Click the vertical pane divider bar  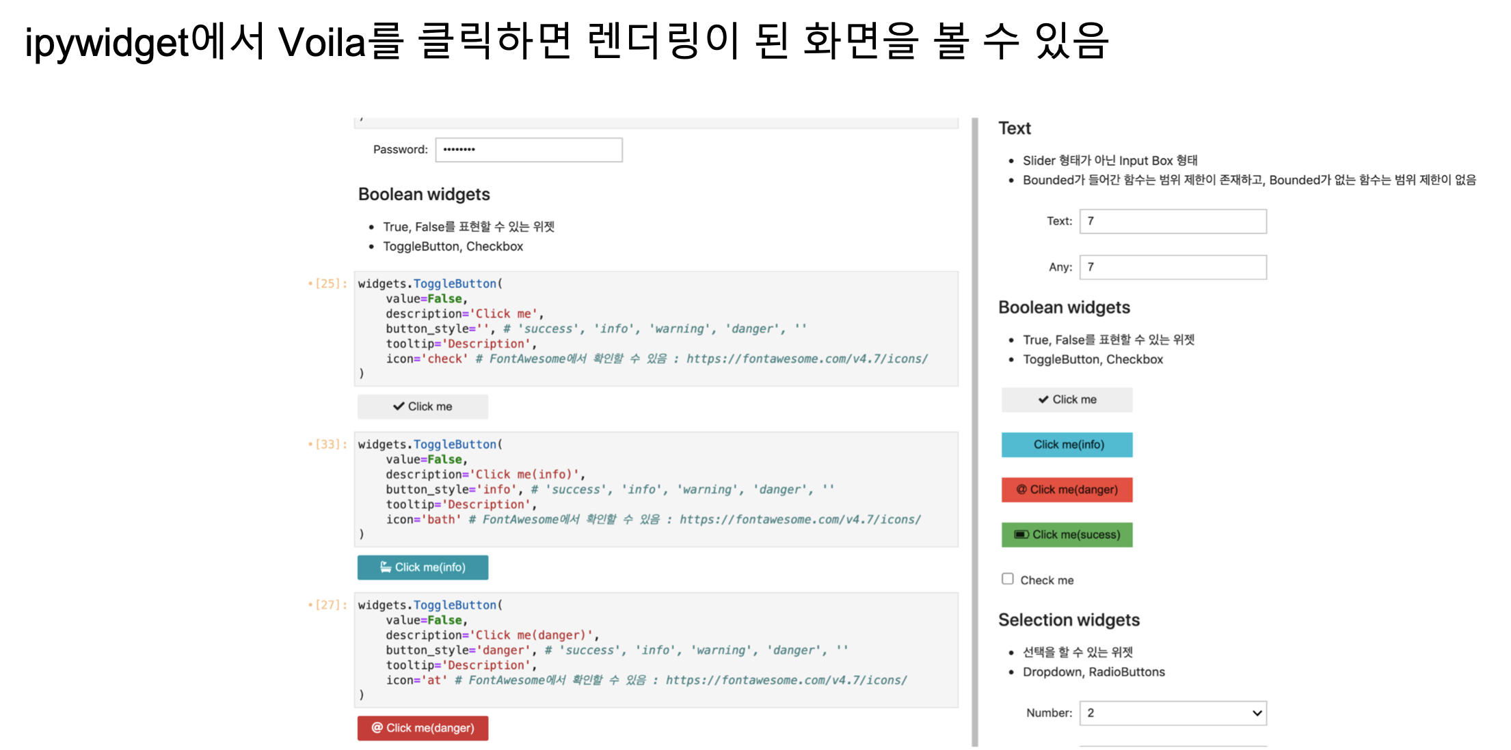tap(974, 432)
